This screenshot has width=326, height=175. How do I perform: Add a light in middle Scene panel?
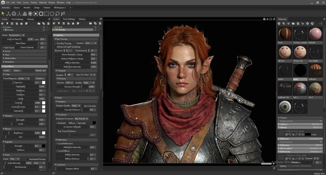coord(59,23)
